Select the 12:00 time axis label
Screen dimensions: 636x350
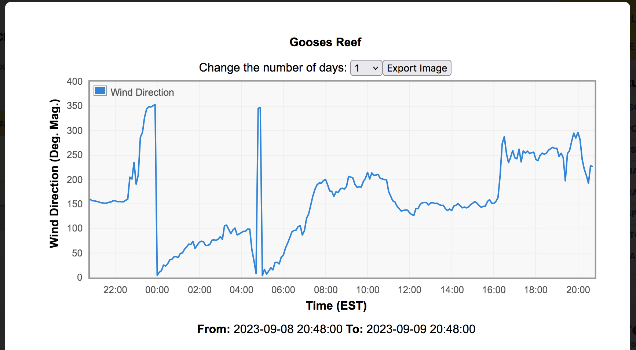click(x=410, y=290)
